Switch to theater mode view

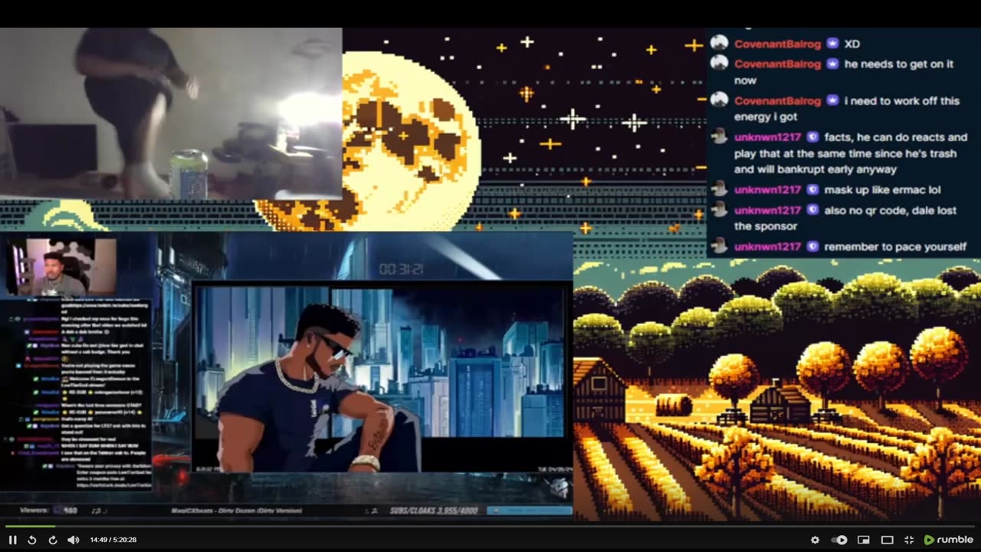pos(887,540)
